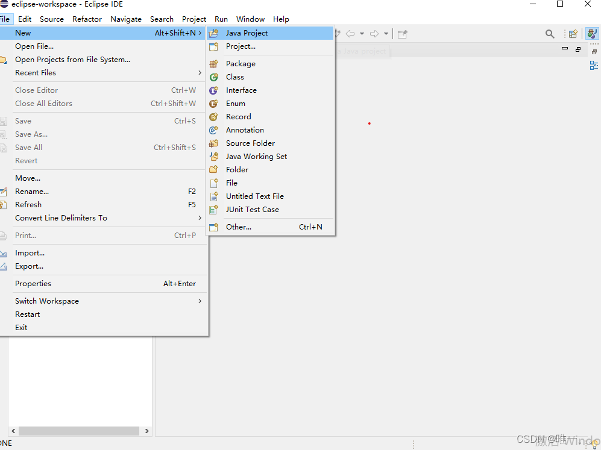This screenshot has width=601, height=450.
Task: Click the JUnit Test Case icon
Action: (213, 210)
